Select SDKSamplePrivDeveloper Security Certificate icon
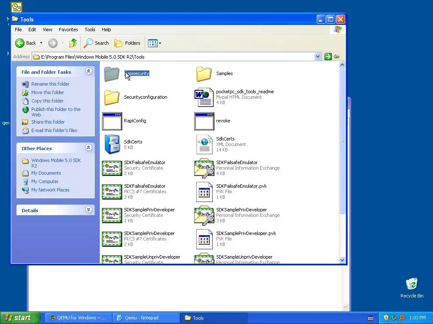This screenshot has height=324, width=433. (112, 216)
